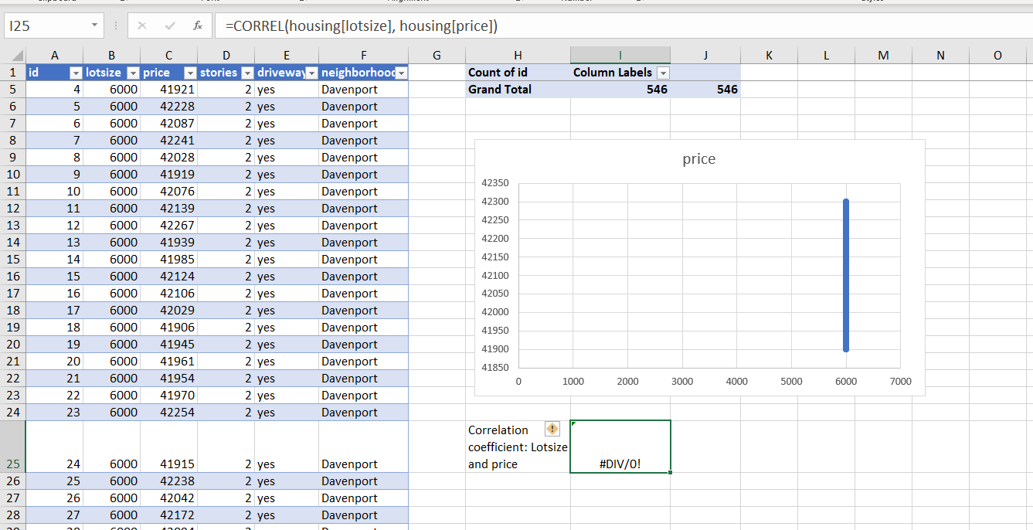Click the Enter checkmark in formula bar
The image size is (1033, 530).
tap(170, 26)
